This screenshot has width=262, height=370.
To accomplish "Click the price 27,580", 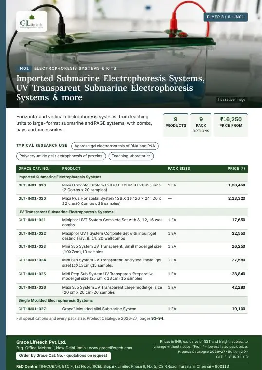I will [x=239, y=260].
